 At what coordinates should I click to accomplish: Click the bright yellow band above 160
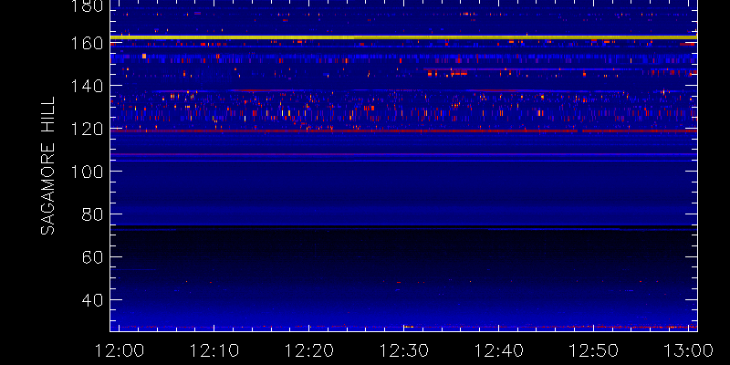403,37
